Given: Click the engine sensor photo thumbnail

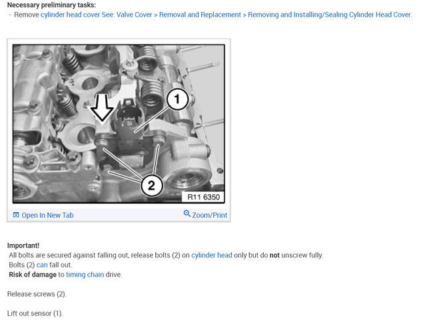Looking at the screenshot, I should (119, 124).
